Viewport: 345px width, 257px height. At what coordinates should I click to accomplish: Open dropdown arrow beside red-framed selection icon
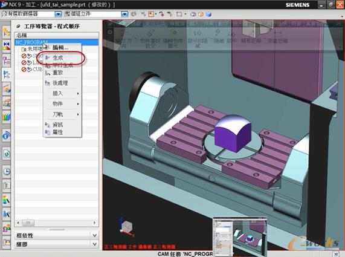(156, 15)
